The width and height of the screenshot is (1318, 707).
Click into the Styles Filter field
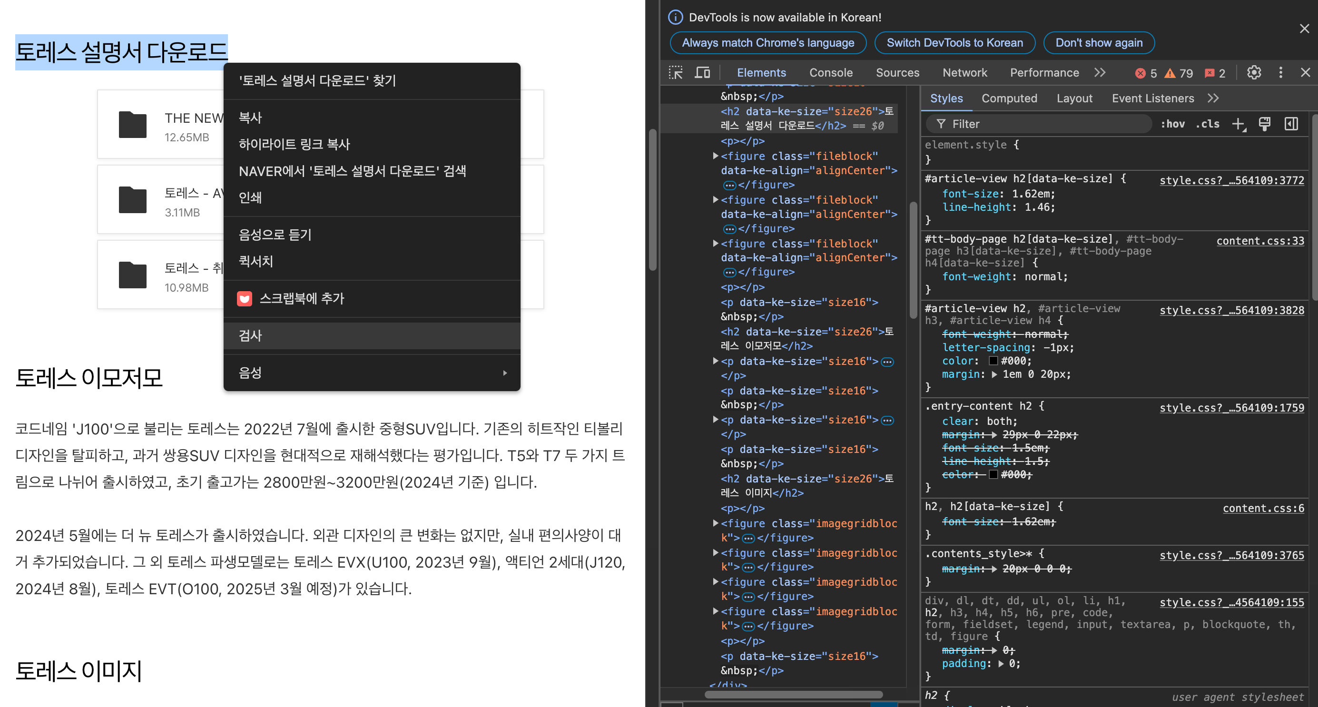pyautogui.click(x=1039, y=124)
